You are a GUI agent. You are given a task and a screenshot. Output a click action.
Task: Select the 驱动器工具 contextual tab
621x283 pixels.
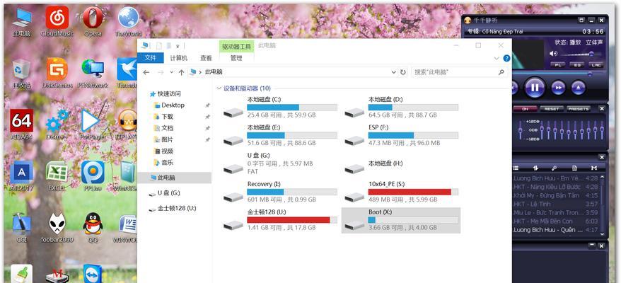[x=236, y=47]
